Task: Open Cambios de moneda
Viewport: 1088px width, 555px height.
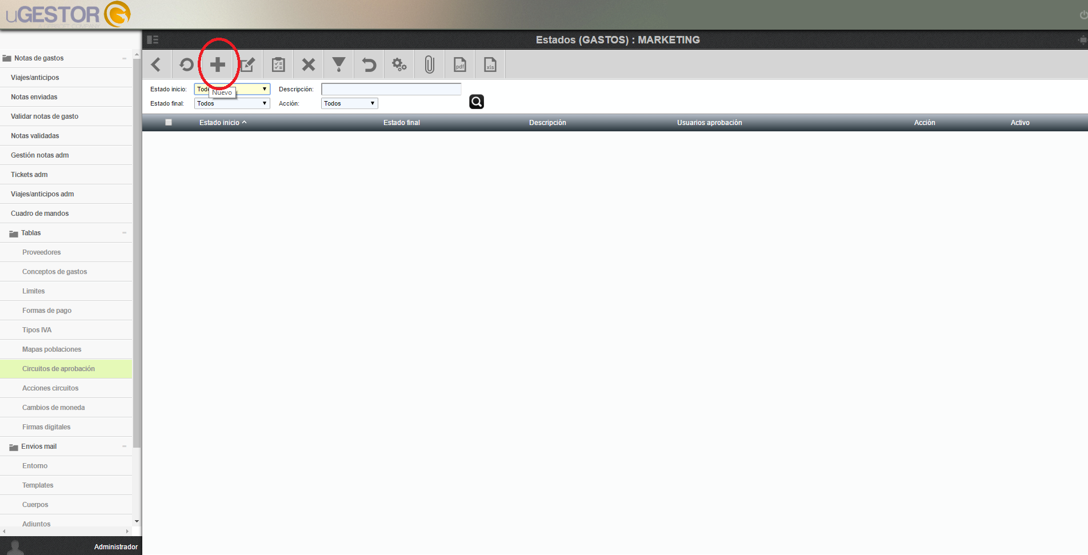Action: click(x=66, y=408)
